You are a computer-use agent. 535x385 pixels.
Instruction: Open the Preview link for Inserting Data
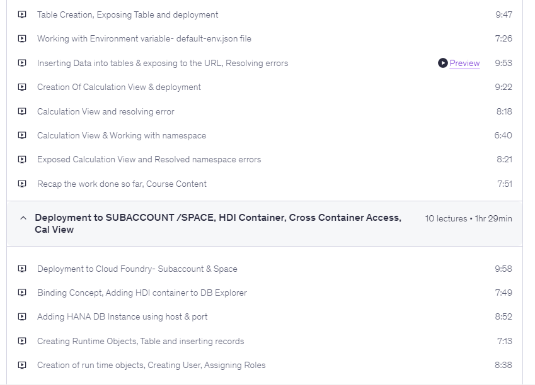tap(464, 64)
